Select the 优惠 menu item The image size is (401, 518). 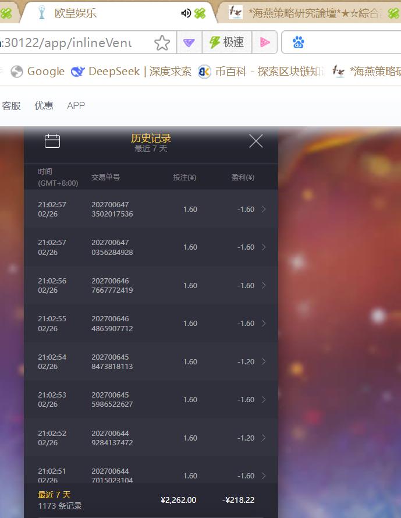[44, 106]
